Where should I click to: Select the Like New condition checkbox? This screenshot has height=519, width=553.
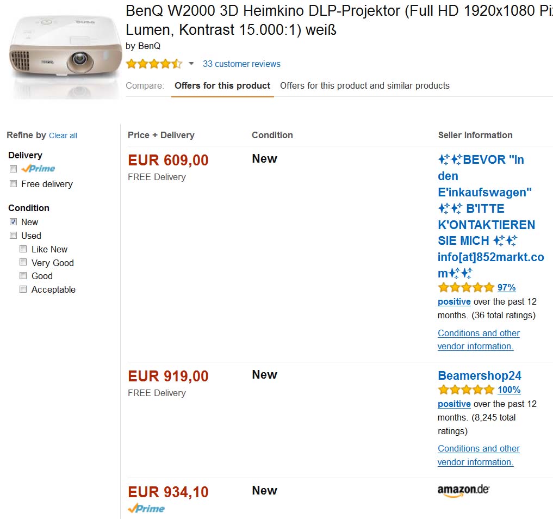pyautogui.click(x=23, y=249)
